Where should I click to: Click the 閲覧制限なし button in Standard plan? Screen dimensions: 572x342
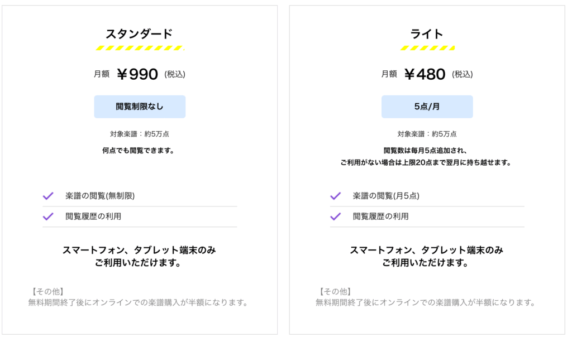coord(140,107)
